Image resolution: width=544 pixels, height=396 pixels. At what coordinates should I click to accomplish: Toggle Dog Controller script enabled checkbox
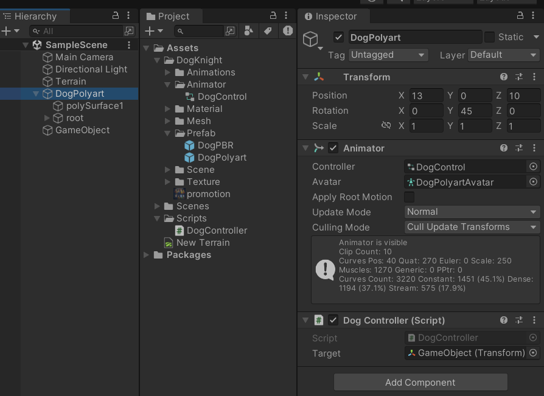pos(333,320)
